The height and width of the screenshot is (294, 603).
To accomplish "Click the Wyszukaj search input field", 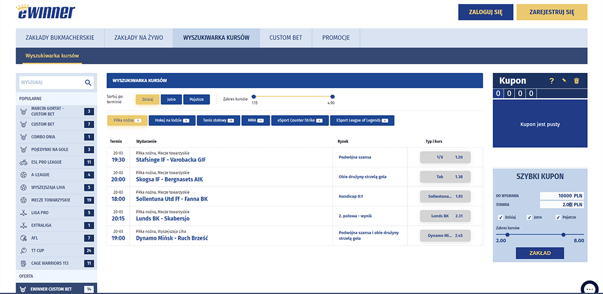I will [x=50, y=83].
